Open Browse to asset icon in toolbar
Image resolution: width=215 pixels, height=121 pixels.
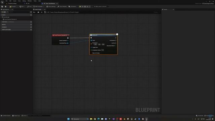[x=6, y=6]
